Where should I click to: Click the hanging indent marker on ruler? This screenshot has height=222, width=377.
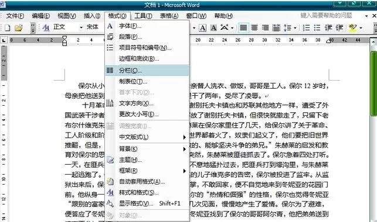[64, 41]
